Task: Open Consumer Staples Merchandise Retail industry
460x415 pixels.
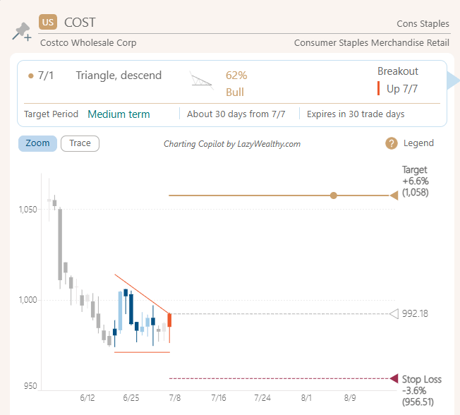Action: point(371,43)
